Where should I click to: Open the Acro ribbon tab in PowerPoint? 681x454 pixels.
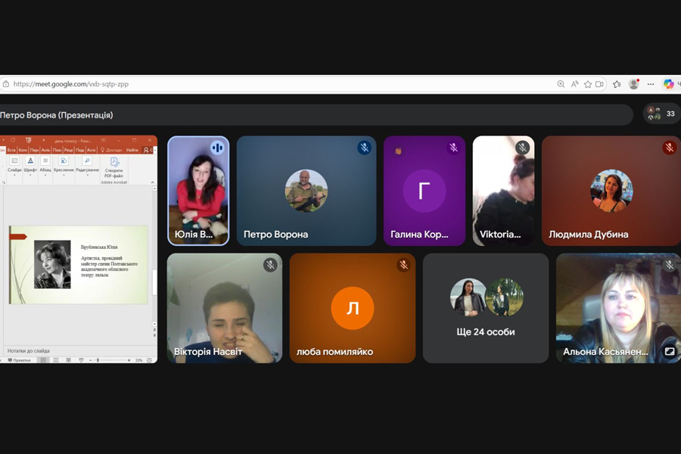point(92,150)
